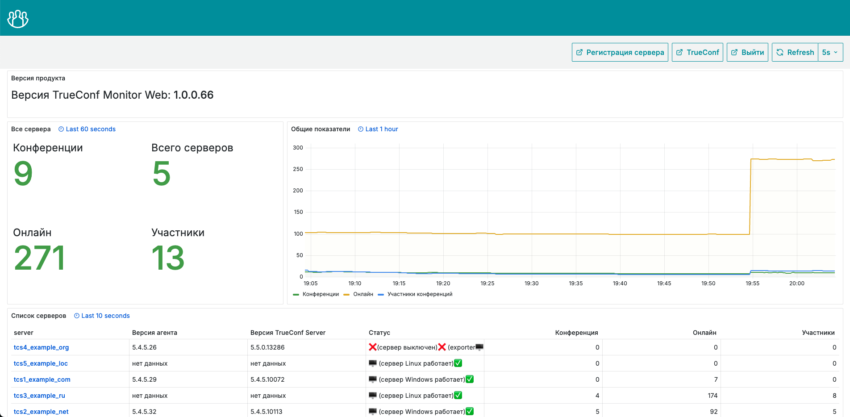Click the Участники value 13
Screen dimensions: 850x417
click(168, 258)
